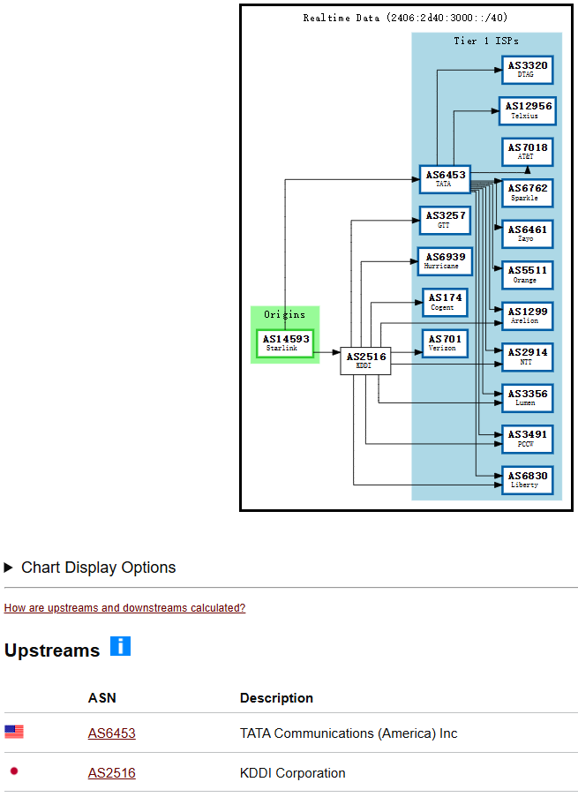Click the AS174 Cogent node

[x=446, y=303]
